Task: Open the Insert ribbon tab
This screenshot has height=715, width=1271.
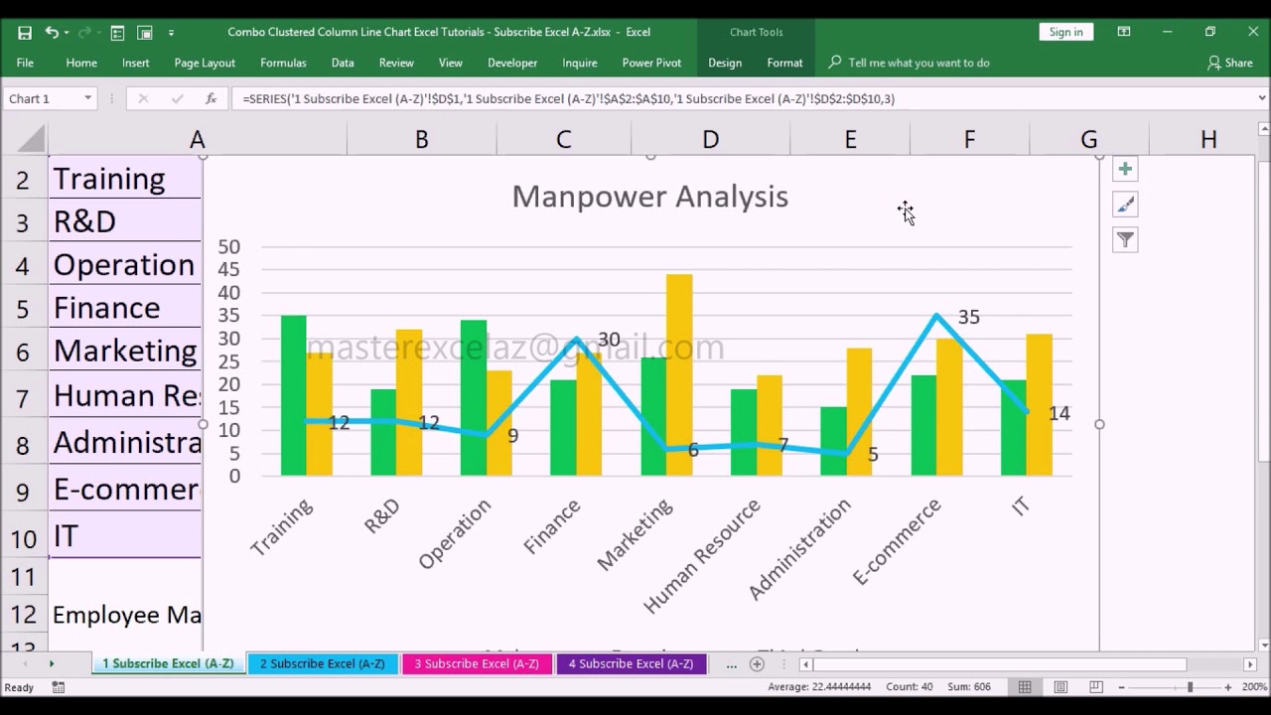Action: 136,63
